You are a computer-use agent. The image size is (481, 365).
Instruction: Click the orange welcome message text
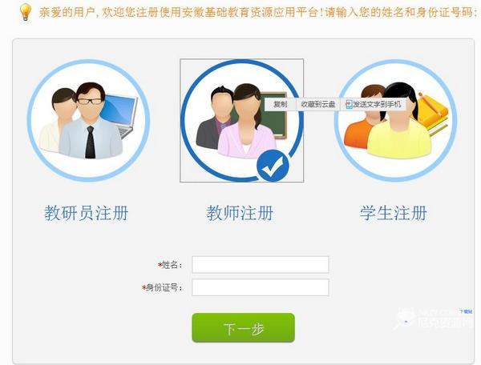coord(258,13)
